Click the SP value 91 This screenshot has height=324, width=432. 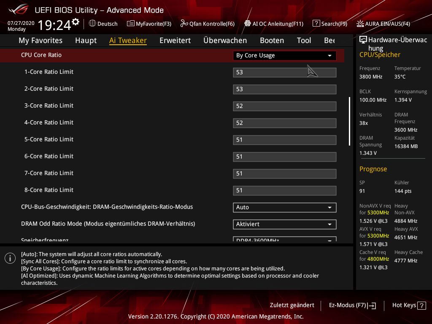pyautogui.click(x=362, y=191)
